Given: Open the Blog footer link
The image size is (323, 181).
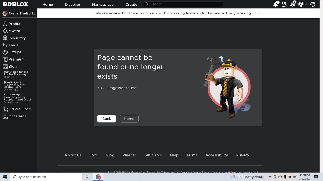Looking at the screenshot, I should pos(110,155).
